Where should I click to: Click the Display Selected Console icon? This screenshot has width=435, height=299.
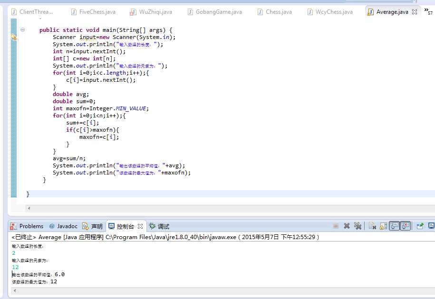click(431, 226)
